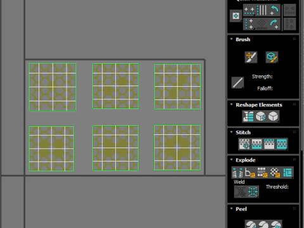Viewport: 304px width, 228px height.
Task: Click the greyed-out Target Weld icon
Action: [x=241, y=192]
